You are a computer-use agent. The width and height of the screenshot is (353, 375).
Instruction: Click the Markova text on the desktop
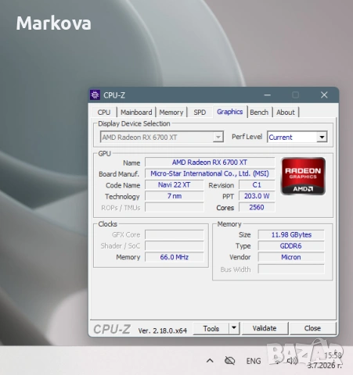pos(54,23)
